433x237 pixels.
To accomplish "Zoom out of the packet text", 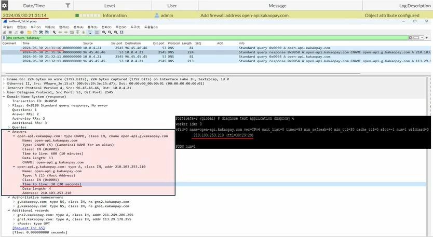I will 110,32.
